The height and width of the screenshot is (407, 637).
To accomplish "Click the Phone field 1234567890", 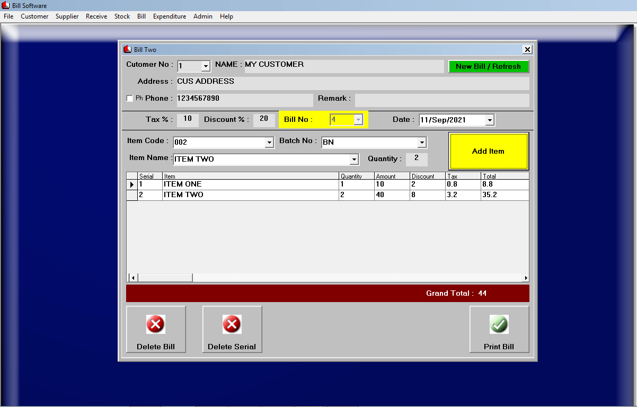I will (244, 100).
